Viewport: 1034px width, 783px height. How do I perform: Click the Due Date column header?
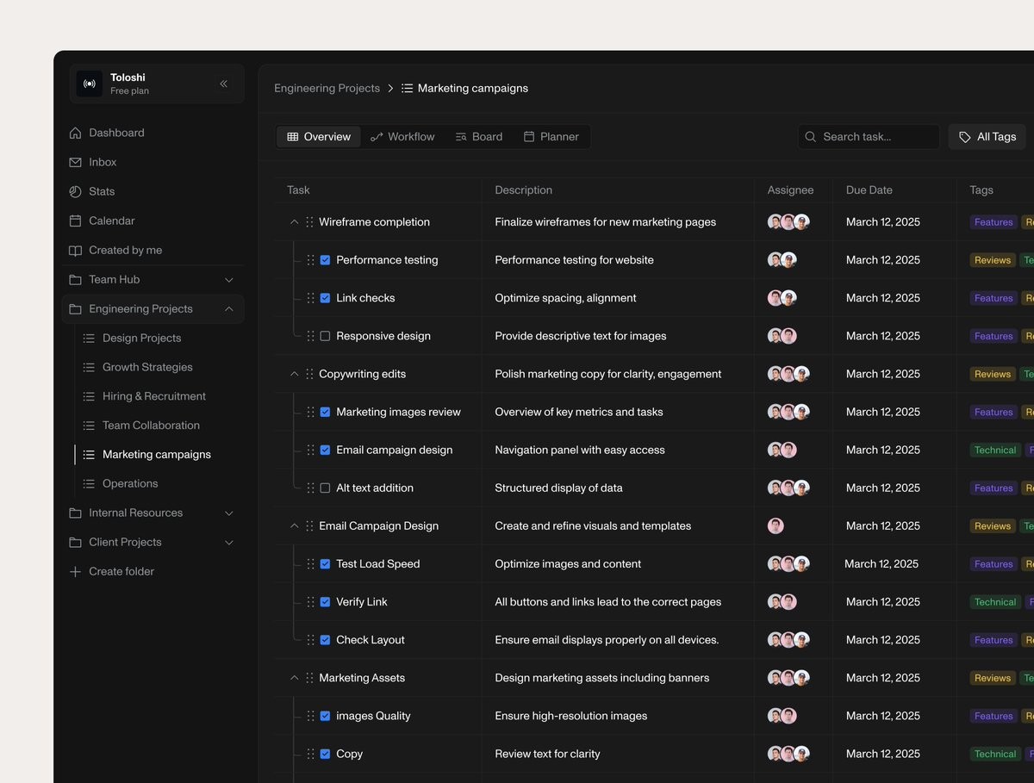[x=869, y=190]
